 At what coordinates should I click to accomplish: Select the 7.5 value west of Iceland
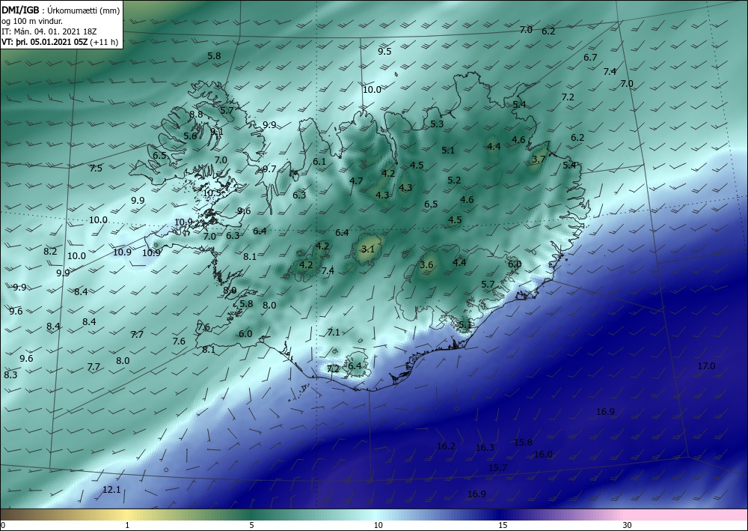pyautogui.click(x=96, y=168)
